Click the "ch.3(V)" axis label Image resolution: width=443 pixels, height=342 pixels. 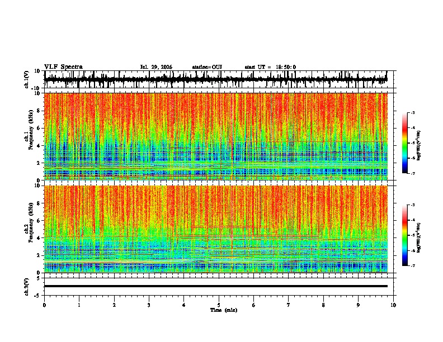pos(27,287)
